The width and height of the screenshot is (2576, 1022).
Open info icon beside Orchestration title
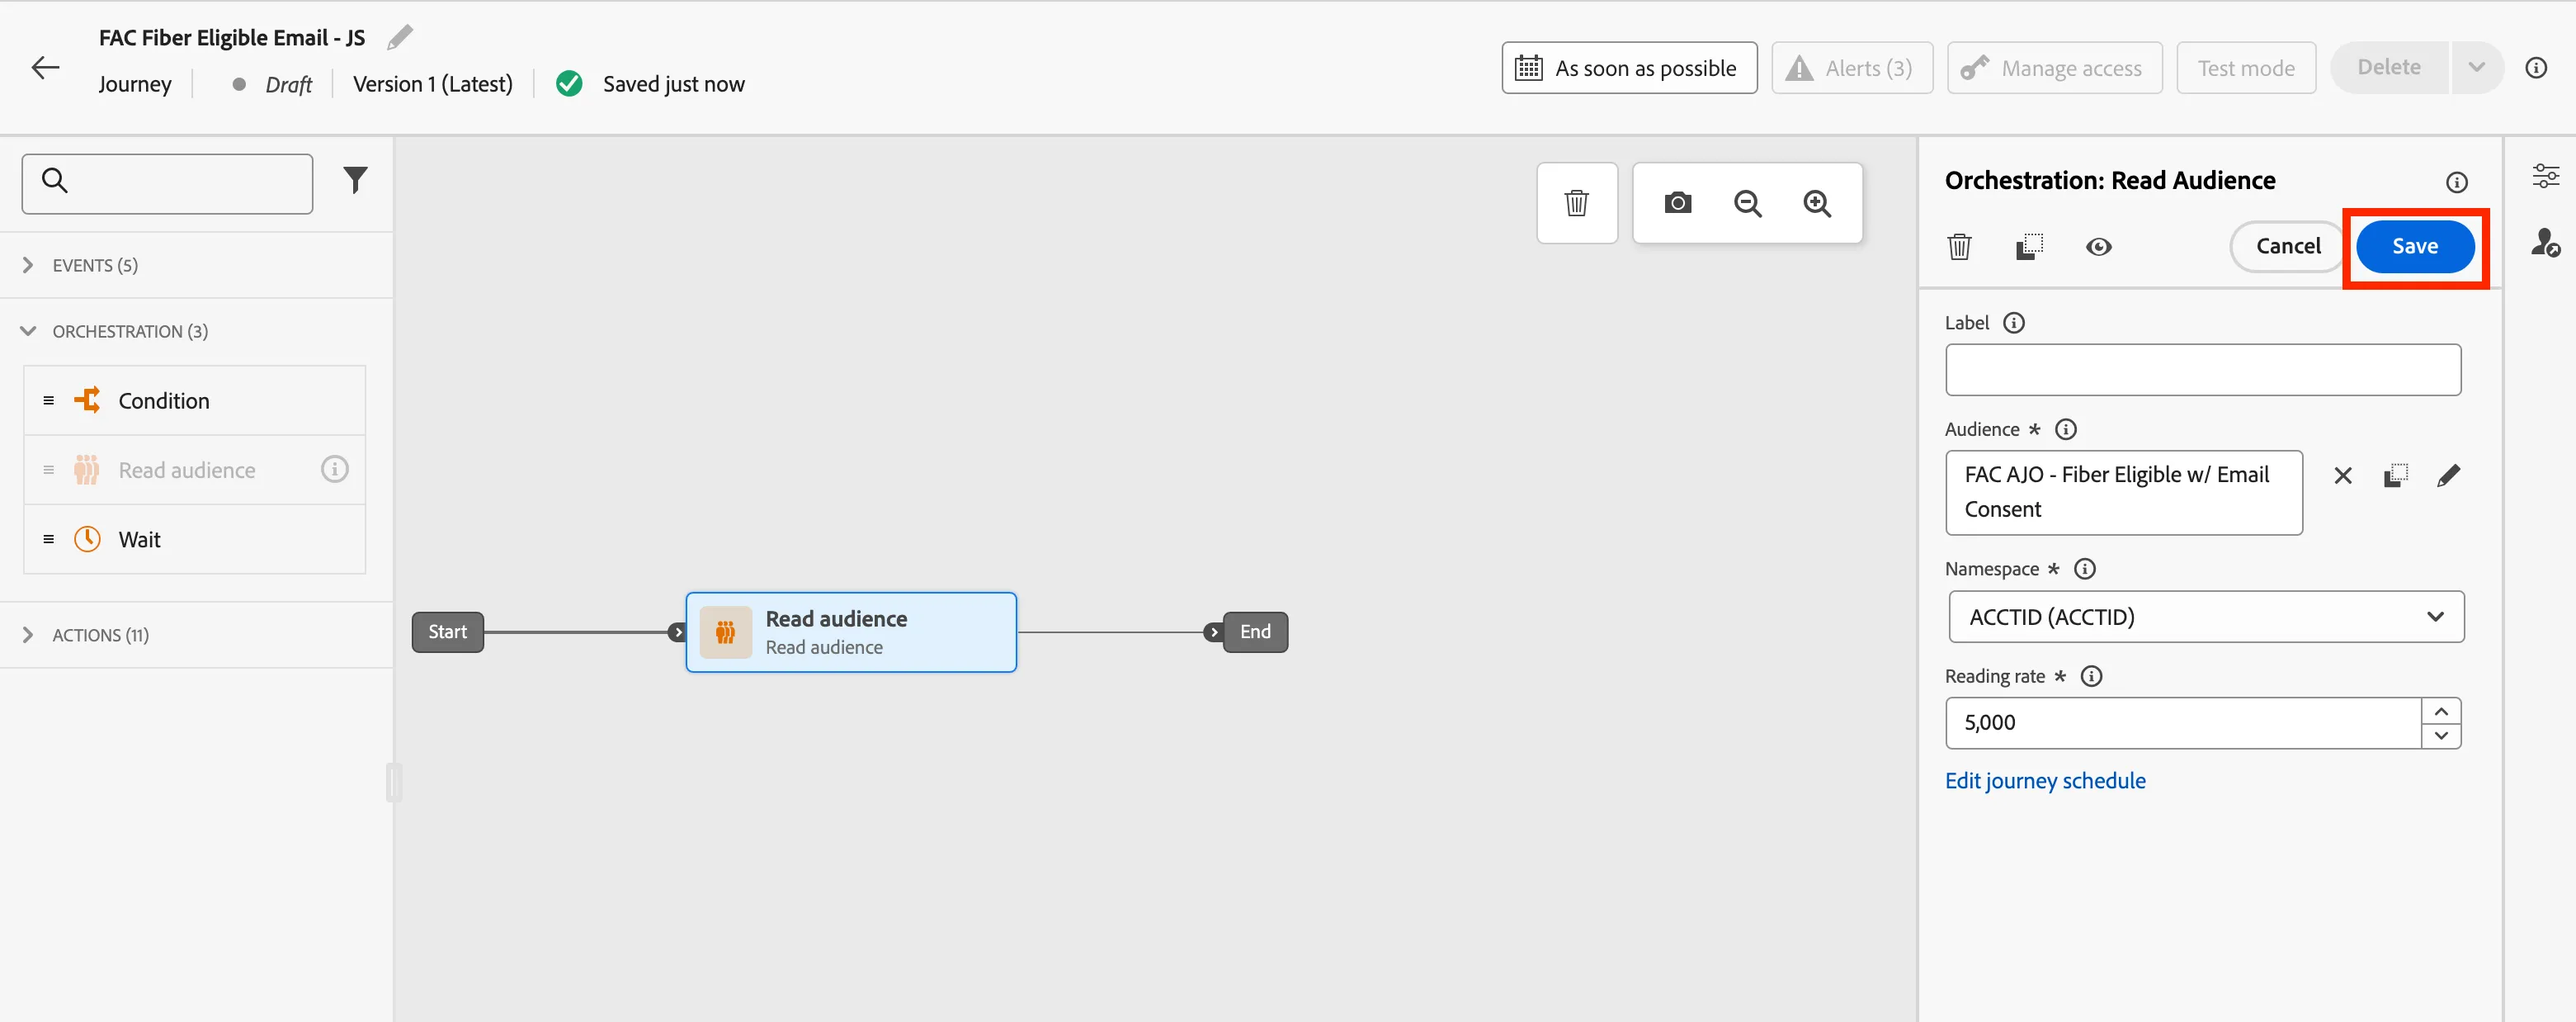(2456, 182)
